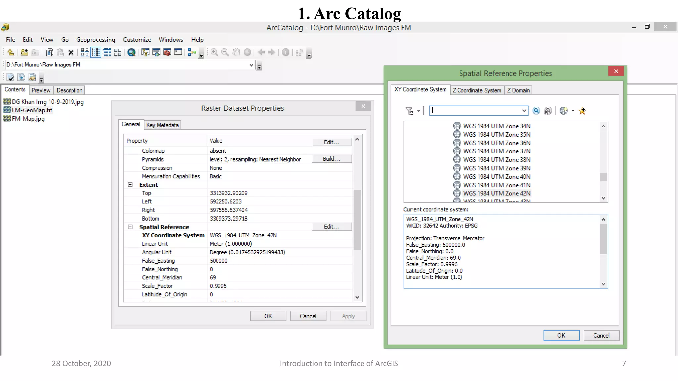Open the ModelBuilder window icon
This screenshot has height=381, width=678.
tap(192, 52)
